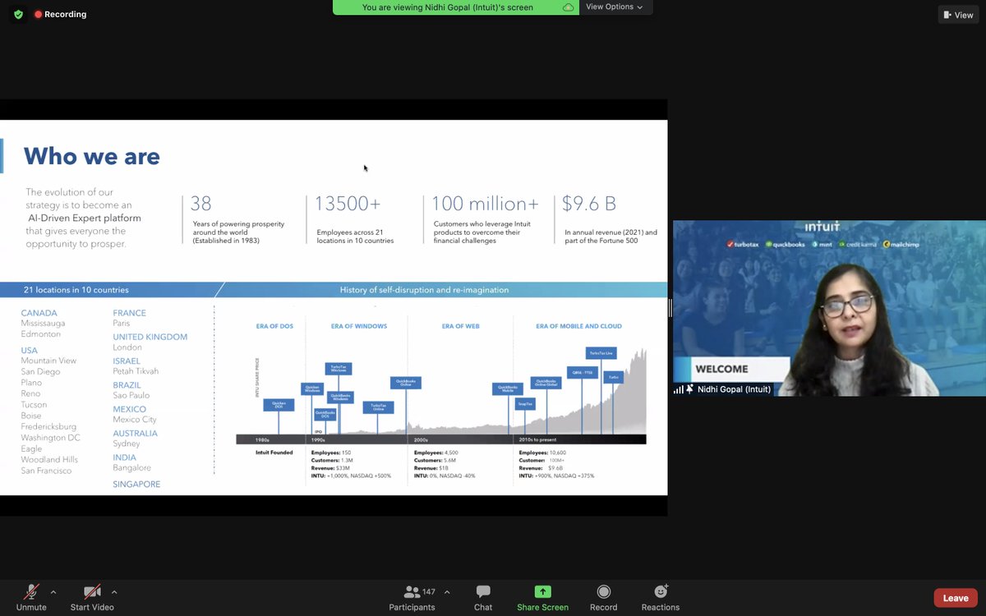
Task: Click the 'Who we are' slide heading
Action: 92,156
